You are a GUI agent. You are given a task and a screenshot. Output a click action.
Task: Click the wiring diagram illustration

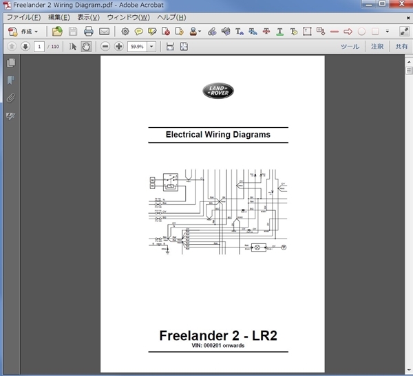(218, 212)
